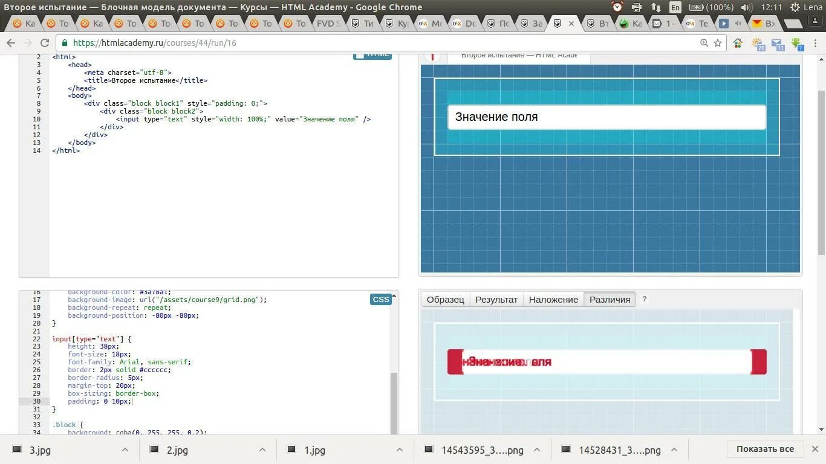Click the green padlock in address bar
The width and height of the screenshot is (826, 464).
pyautogui.click(x=65, y=43)
